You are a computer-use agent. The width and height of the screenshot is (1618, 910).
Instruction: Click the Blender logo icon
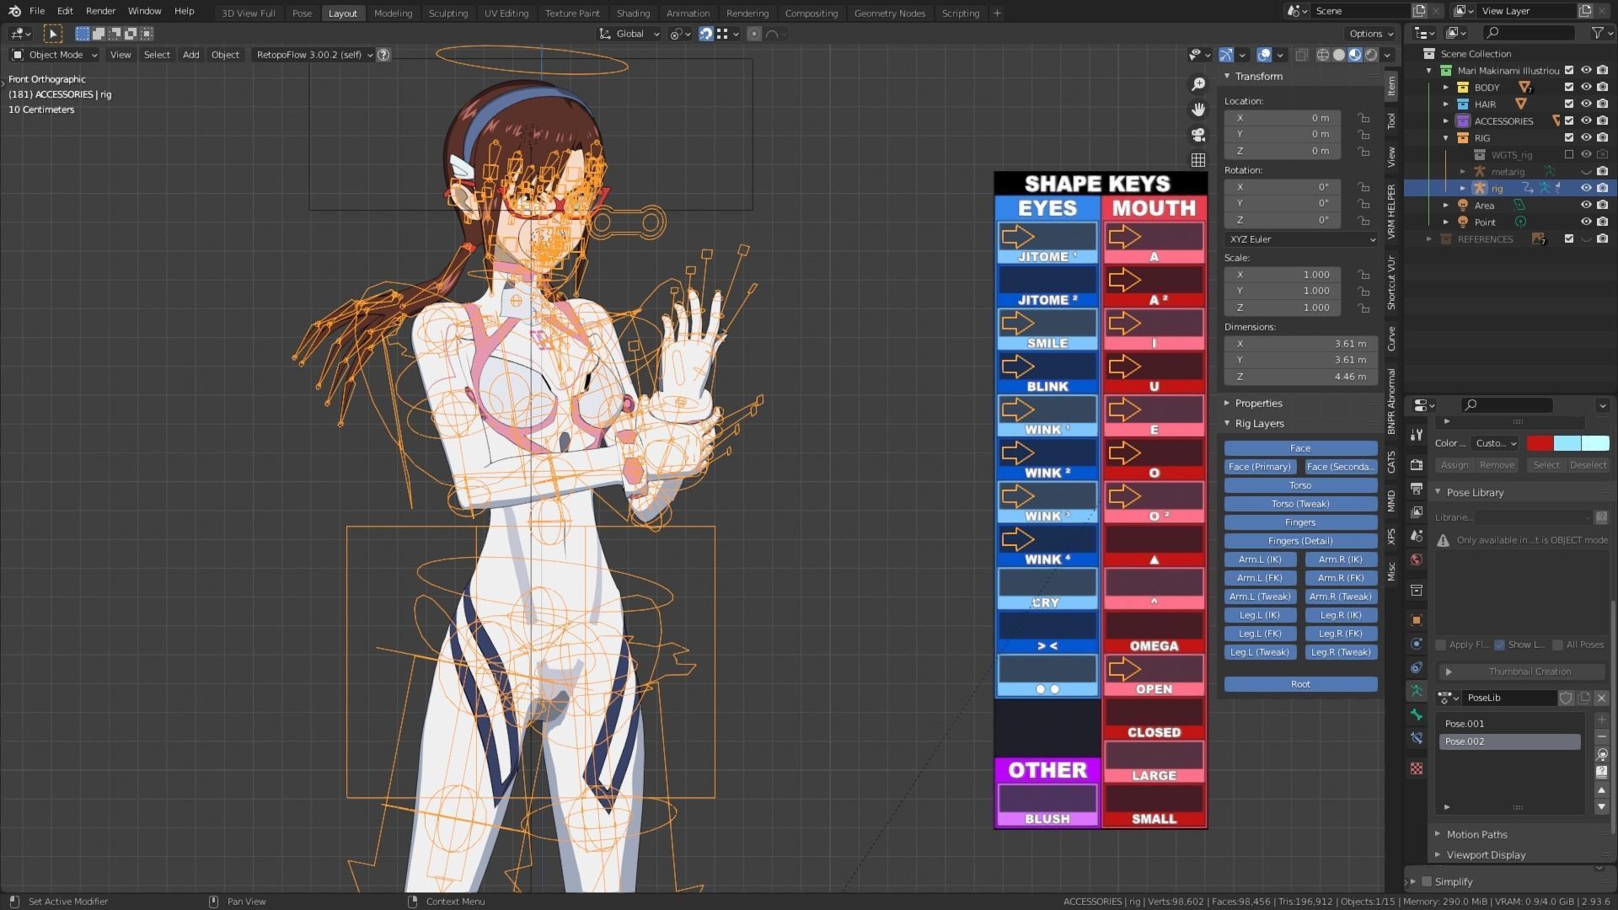click(14, 11)
